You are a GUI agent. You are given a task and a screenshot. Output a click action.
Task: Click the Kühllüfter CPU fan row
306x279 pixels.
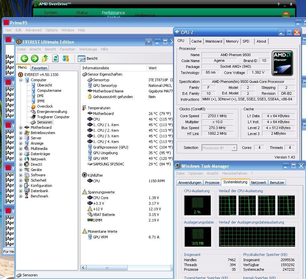point(126,181)
